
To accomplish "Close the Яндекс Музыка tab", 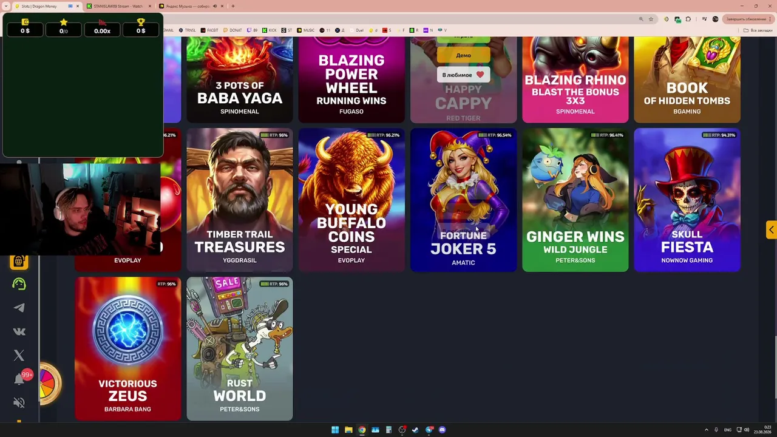I will pos(222,6).
